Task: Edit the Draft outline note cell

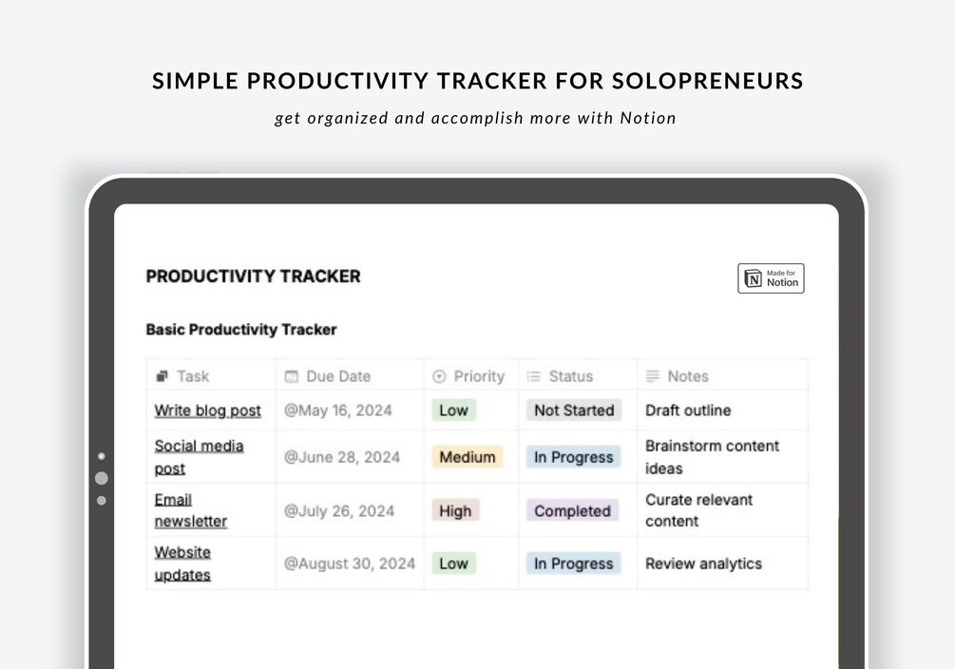Action: pyautogui.click(x=688, y=411)
